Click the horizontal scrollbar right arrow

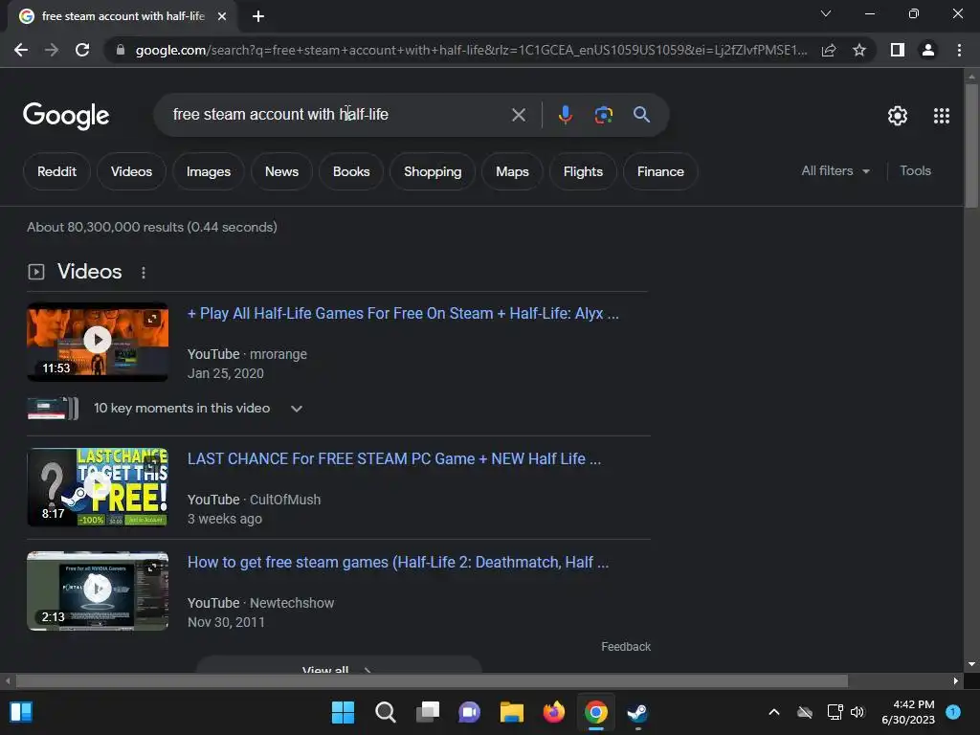pos(956,680)
